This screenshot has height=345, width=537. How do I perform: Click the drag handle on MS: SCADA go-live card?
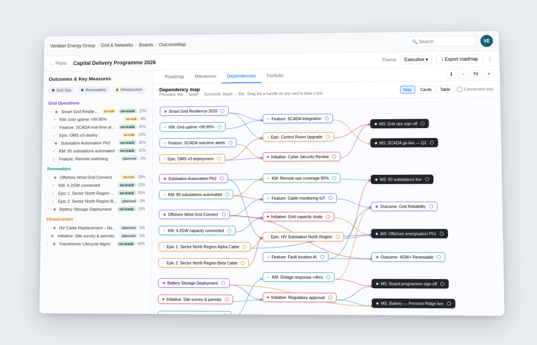coord(432,143)
